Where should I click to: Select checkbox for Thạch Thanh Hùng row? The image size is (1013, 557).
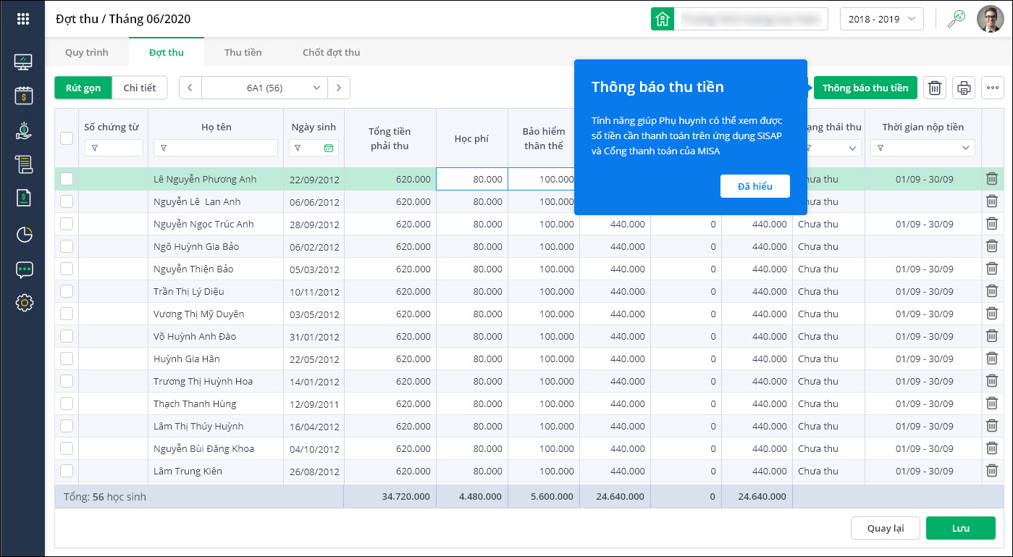pyautogui.click(x=67, y=403)
